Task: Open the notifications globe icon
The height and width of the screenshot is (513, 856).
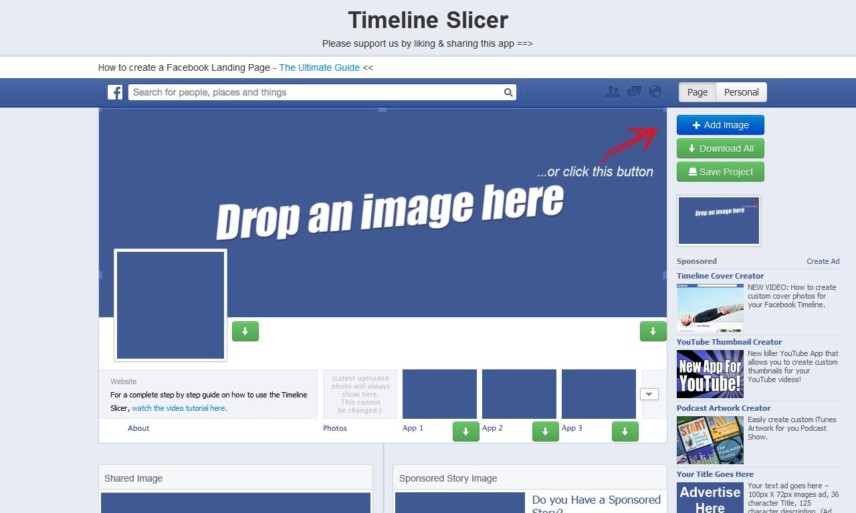Action: pyautogui.click(x=655, y=92)
